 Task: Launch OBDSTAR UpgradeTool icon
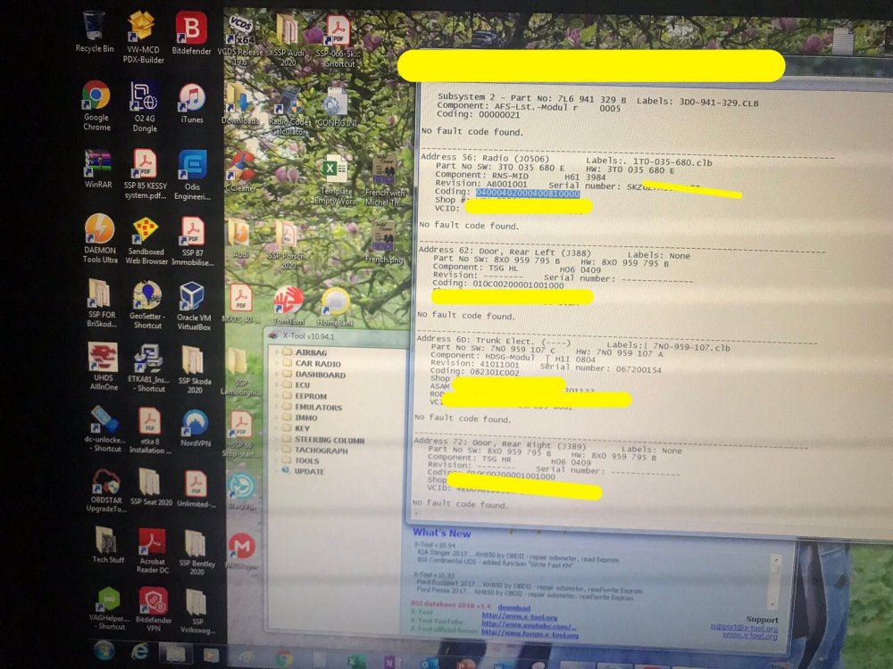pos(105,491)
